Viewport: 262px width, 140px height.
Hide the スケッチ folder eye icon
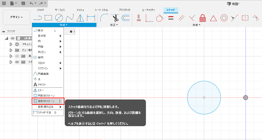click(x=17, y=62)
